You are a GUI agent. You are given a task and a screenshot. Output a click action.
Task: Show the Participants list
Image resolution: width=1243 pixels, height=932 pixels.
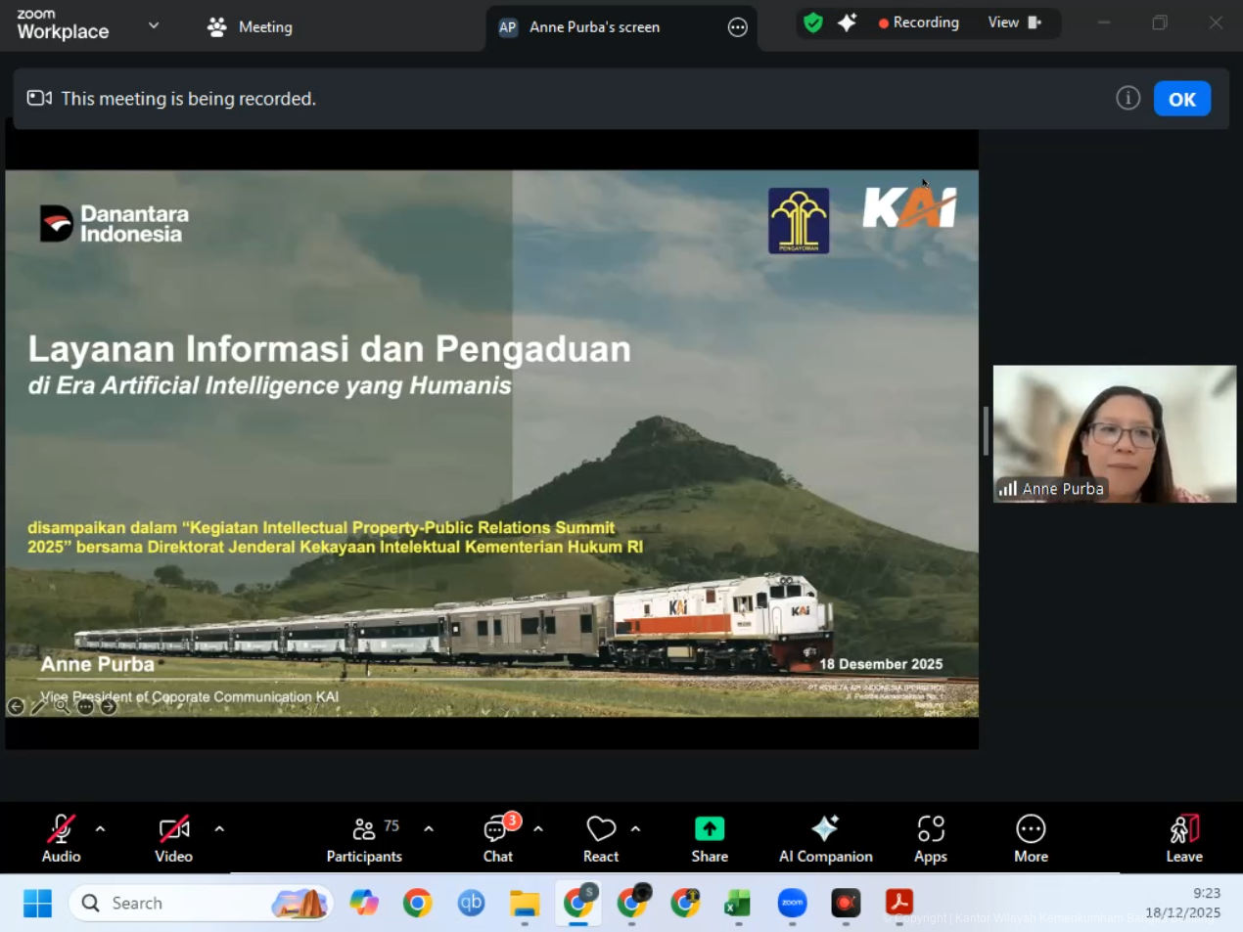(364, 838)
